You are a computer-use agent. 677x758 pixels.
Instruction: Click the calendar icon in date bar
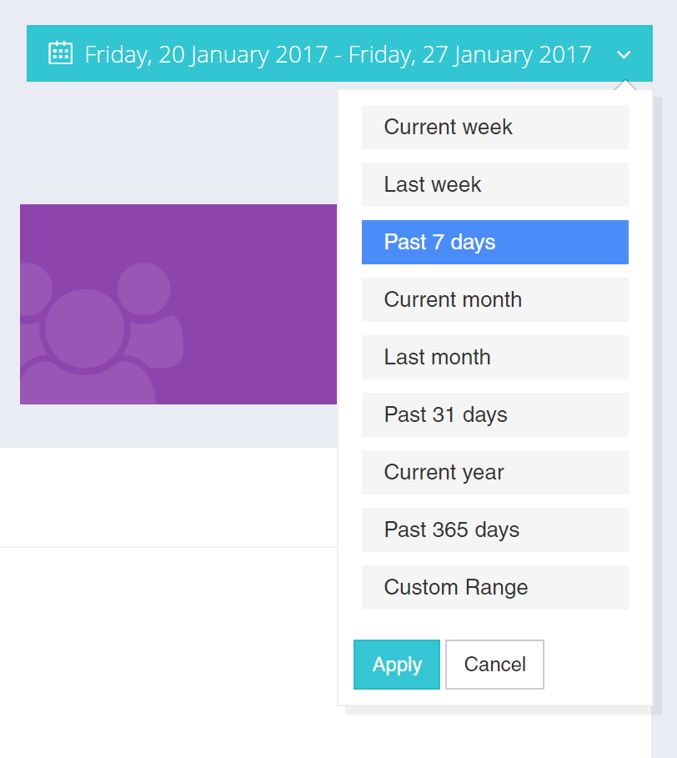(x=60, y=53)
